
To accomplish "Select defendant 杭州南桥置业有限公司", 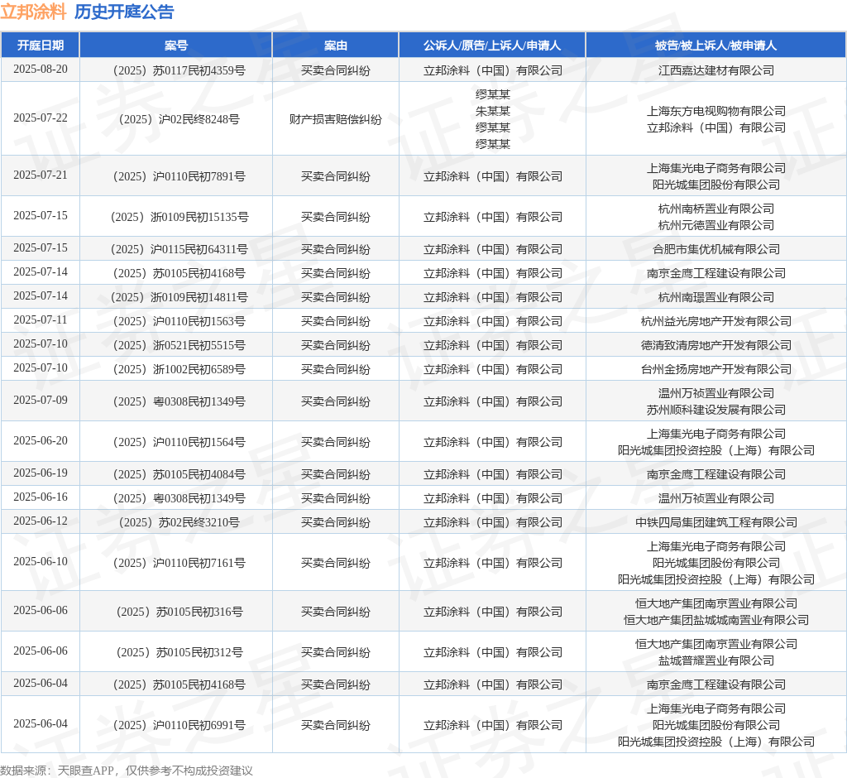I will [715, 209].
